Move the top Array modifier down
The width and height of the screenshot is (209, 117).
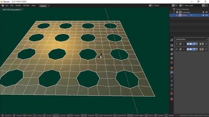tap(203, 44)
